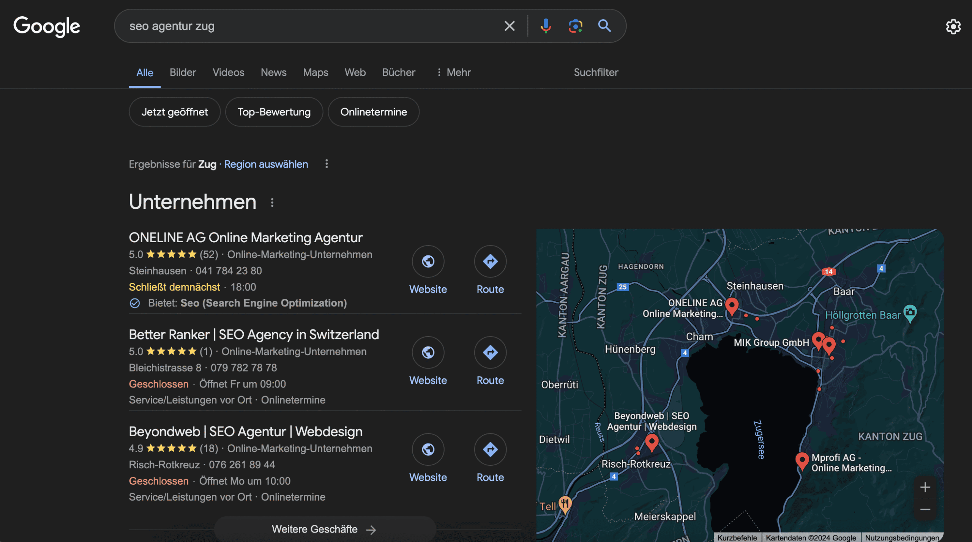Click Route label for Better Ranker
Viewport: 972px width, 542px height.
(x=490, y=380)
